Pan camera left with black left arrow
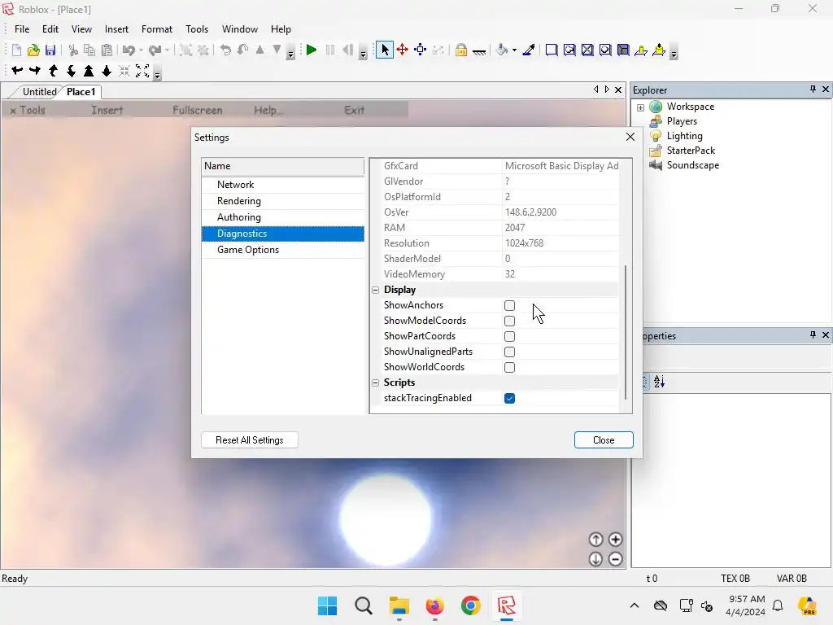The height and width of the screenshot is (625, 833). tap(17, 70)
